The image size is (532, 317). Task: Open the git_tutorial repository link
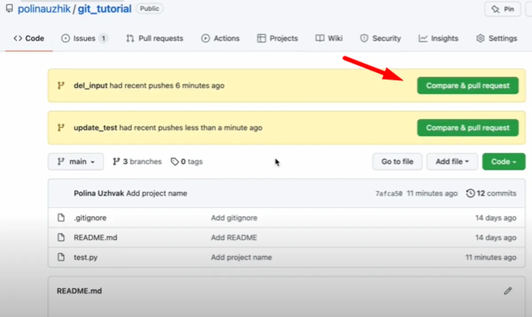[105, 9]
